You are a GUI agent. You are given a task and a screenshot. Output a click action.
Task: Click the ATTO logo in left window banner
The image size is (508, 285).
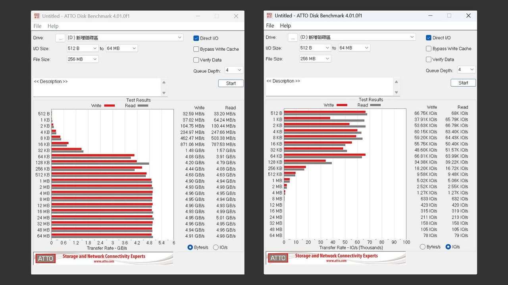[x=45, y=258]
